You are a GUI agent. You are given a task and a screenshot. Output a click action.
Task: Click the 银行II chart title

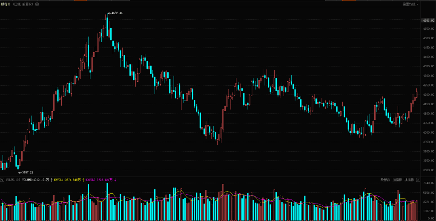(6, 4)
